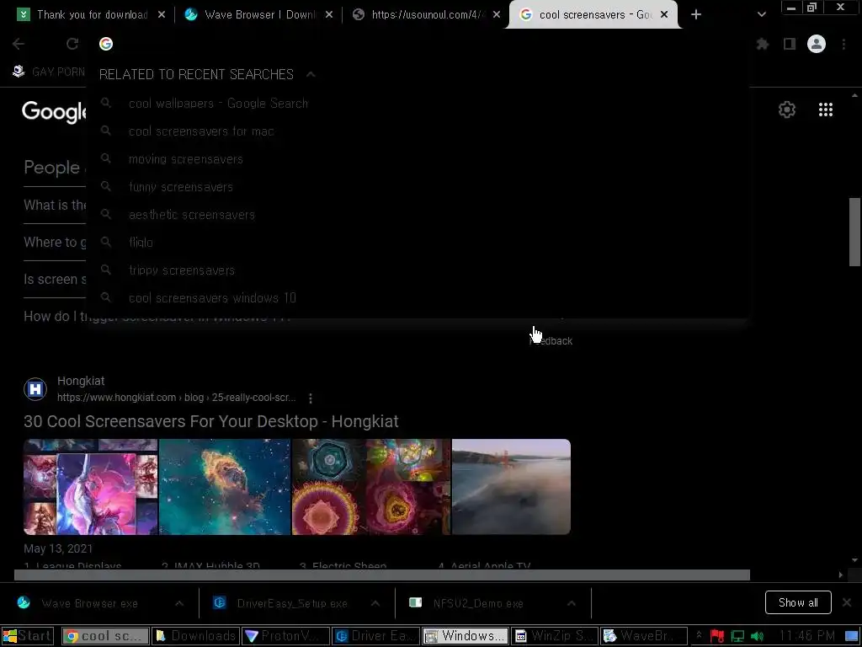Click the bookmark bar's first bookmark icon

coord(19,72)
